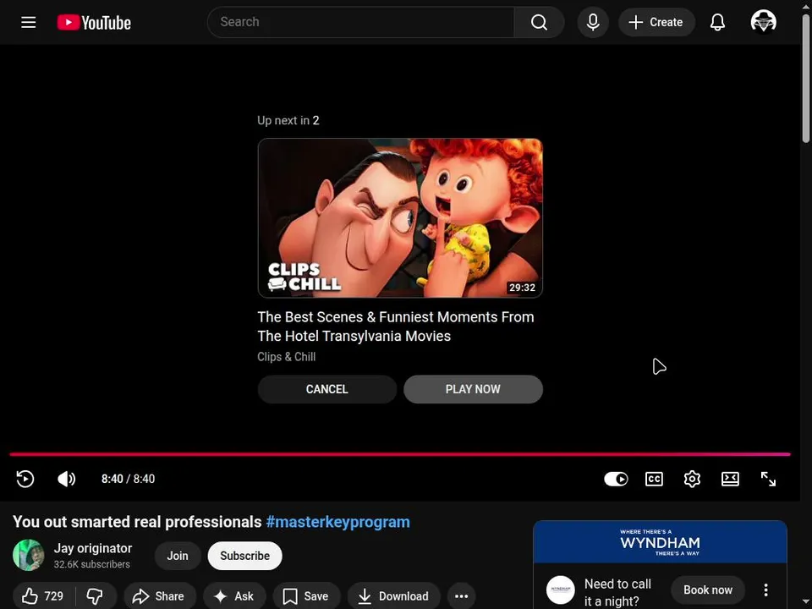Click the Search input field
This screenshot has width=812, height=609.
(361, 22)
